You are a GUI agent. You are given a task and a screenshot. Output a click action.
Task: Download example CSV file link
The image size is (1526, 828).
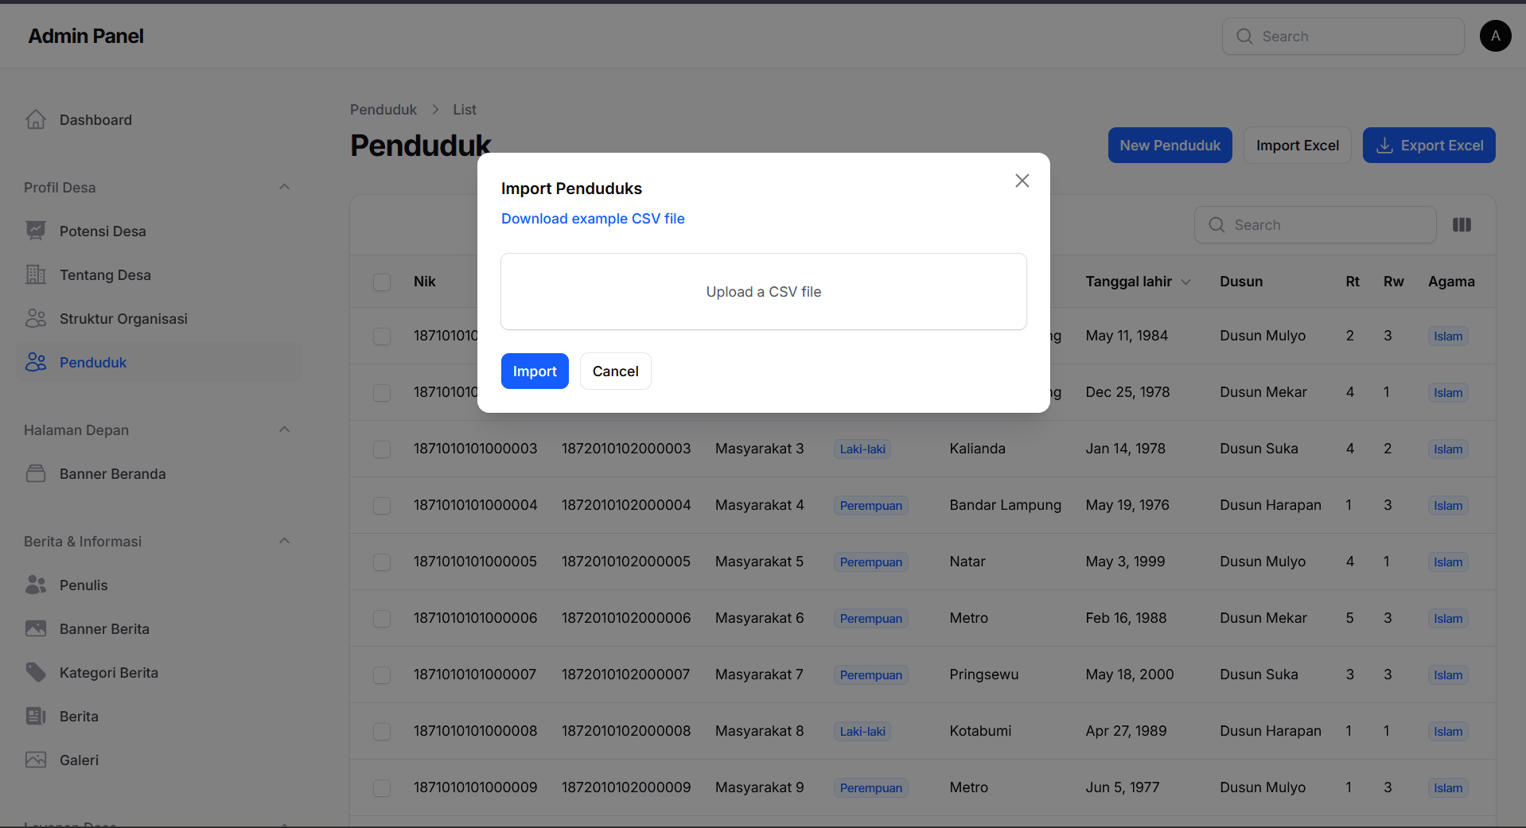click(593, 219)
